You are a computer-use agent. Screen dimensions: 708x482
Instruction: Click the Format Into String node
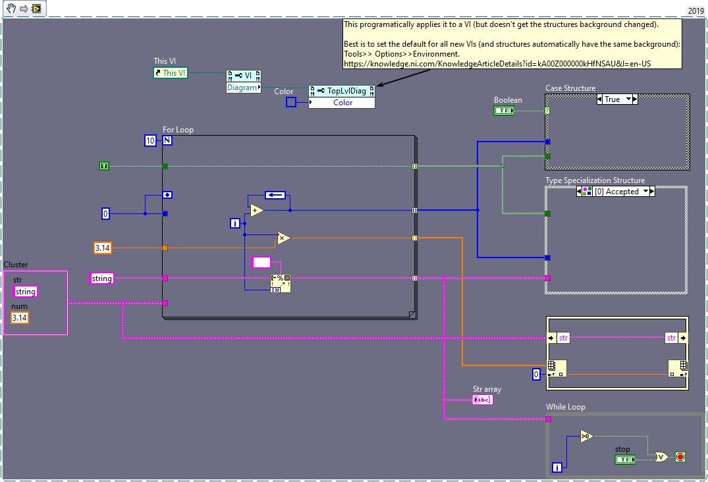pos(282,284)
